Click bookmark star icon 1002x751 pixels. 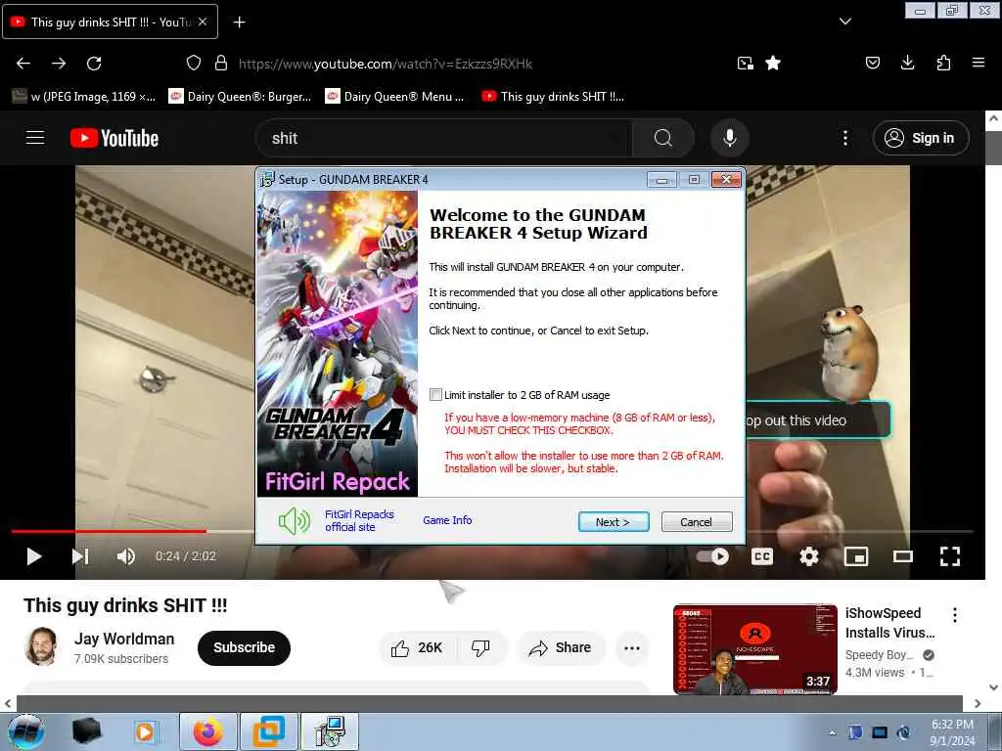pyautogui.click(x=773, y=63)
